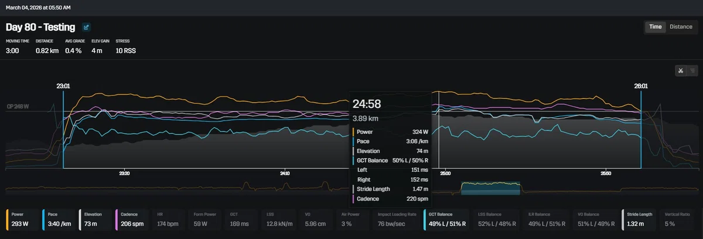Toggle the Elevation metric line
The image size is (703, 239).
pyautogui.click(x=95, y=219)
